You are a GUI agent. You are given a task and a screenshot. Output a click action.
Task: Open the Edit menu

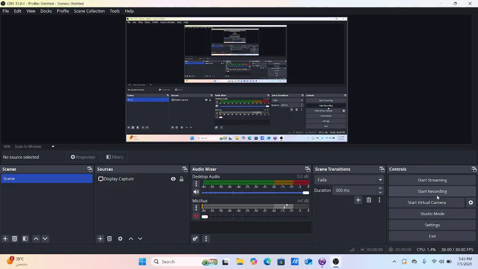click(18, 11)
